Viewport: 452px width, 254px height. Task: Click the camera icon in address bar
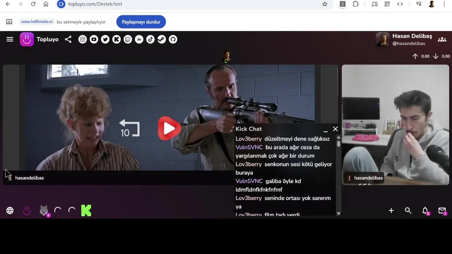[x=61, y=4]
